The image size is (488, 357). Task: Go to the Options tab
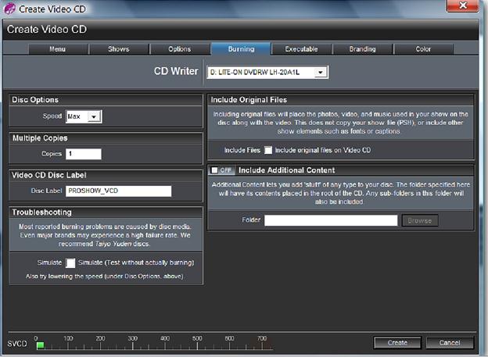coord(180,49)
